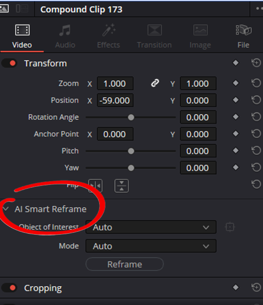Toggle the Cropping section on/off
The width and height of the screenshot is (263, 305).
click(x=10, y=288)
